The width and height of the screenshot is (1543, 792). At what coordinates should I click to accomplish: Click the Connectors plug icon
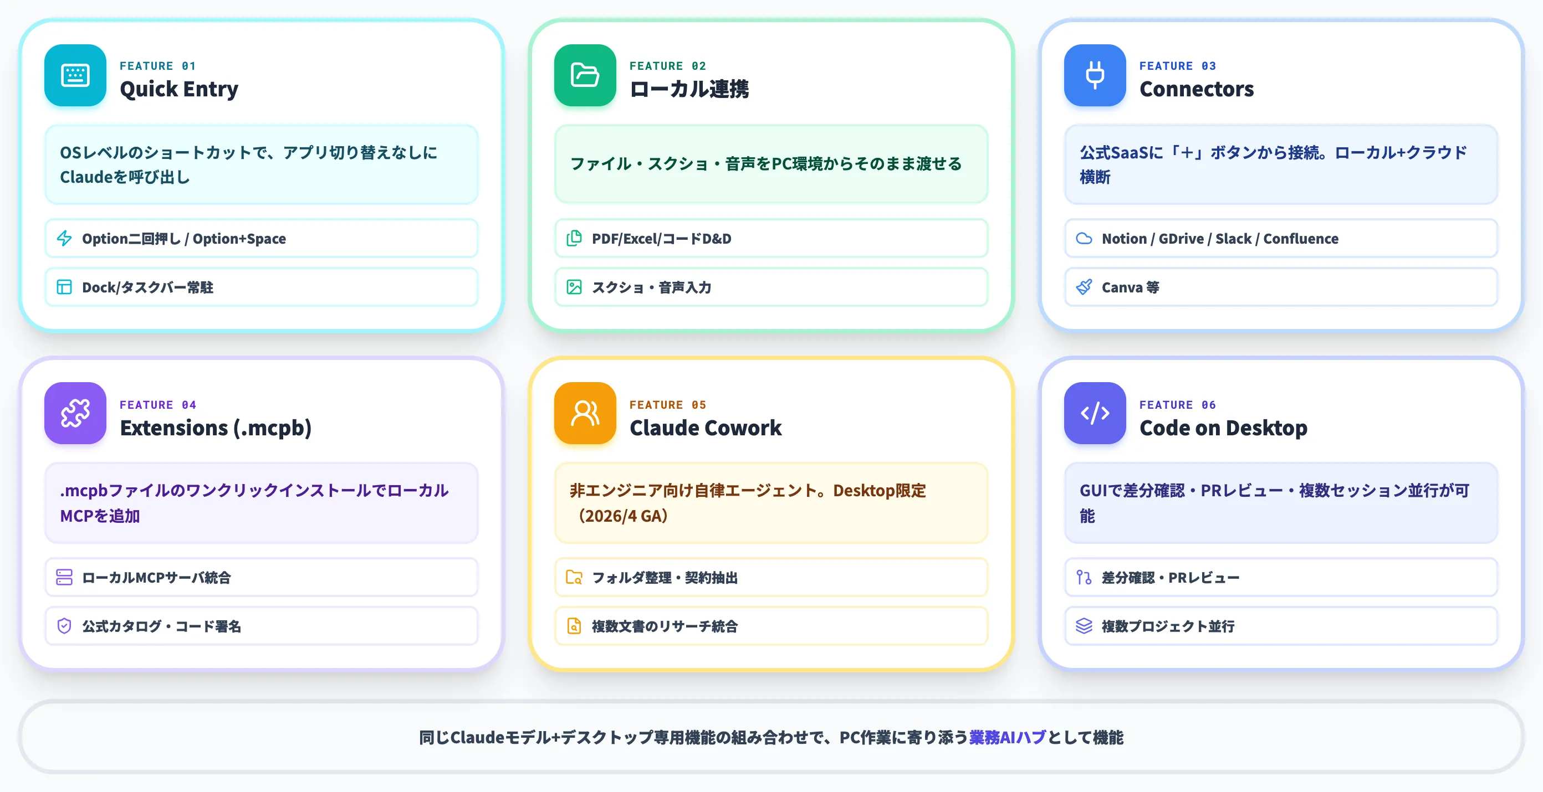pos(1095,75)
